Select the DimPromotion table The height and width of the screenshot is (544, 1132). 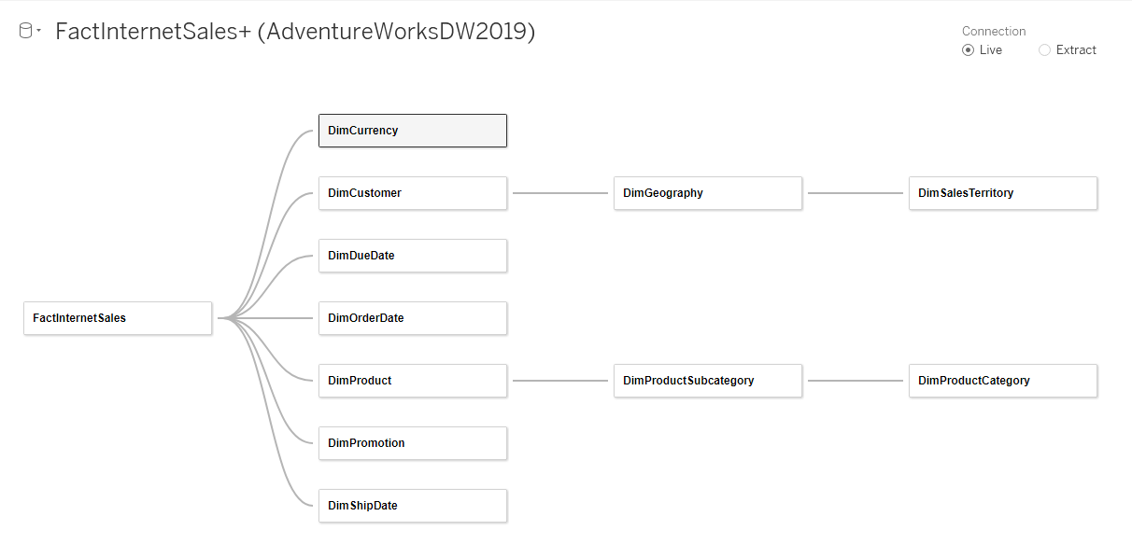[x=412, y=443]
